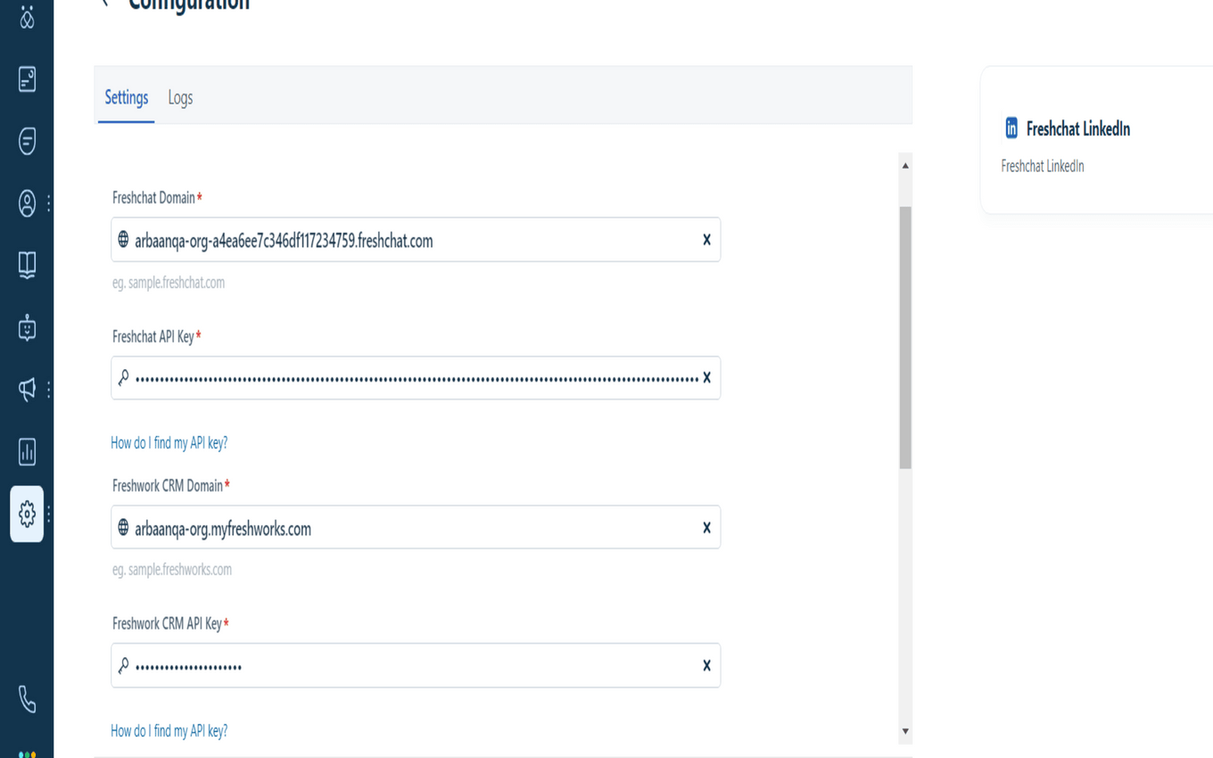1213x758 pixels.
Task: Click globe icon in Freshchat Domain field
Action: [x=123, y=239]
